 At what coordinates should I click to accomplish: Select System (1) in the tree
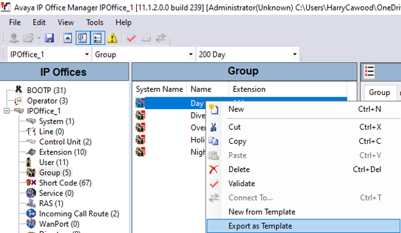point(57,121)
